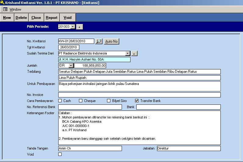Screen dimensions: 243x162
Task: Click the Cara Pembayaran label
Action: (40, 101)
